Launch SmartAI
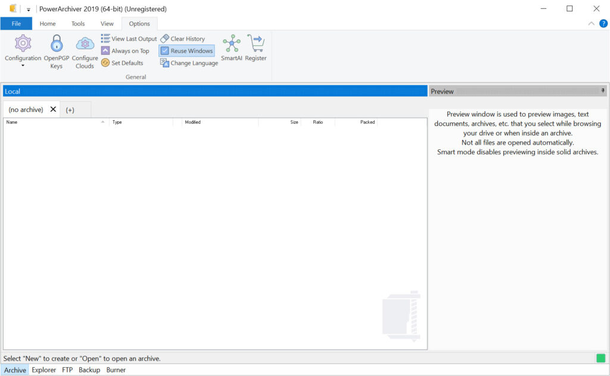The width and height of the screenshot is (610, 376). (232, 48)
